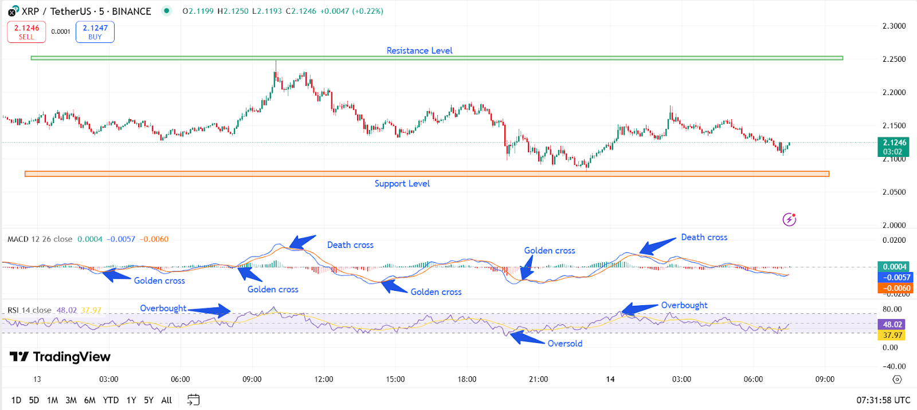This screenshot has height=410, width=917.
Task: Click the MACD 12 26 close legend
Action: tap(40, 239)
